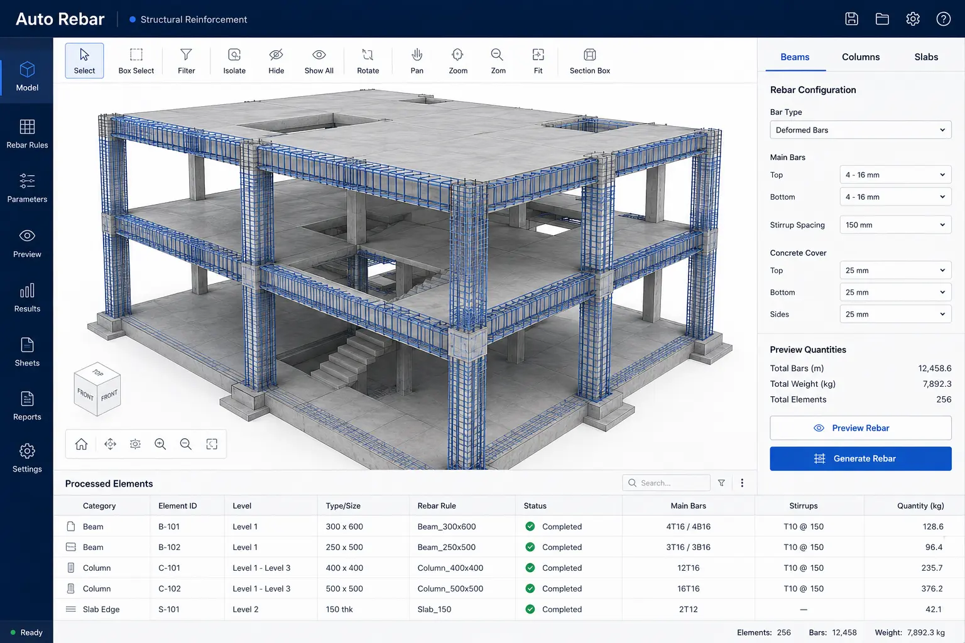Open Rebar Rules in sidebar
Viewport: 965px width, 643px height.
27,134
